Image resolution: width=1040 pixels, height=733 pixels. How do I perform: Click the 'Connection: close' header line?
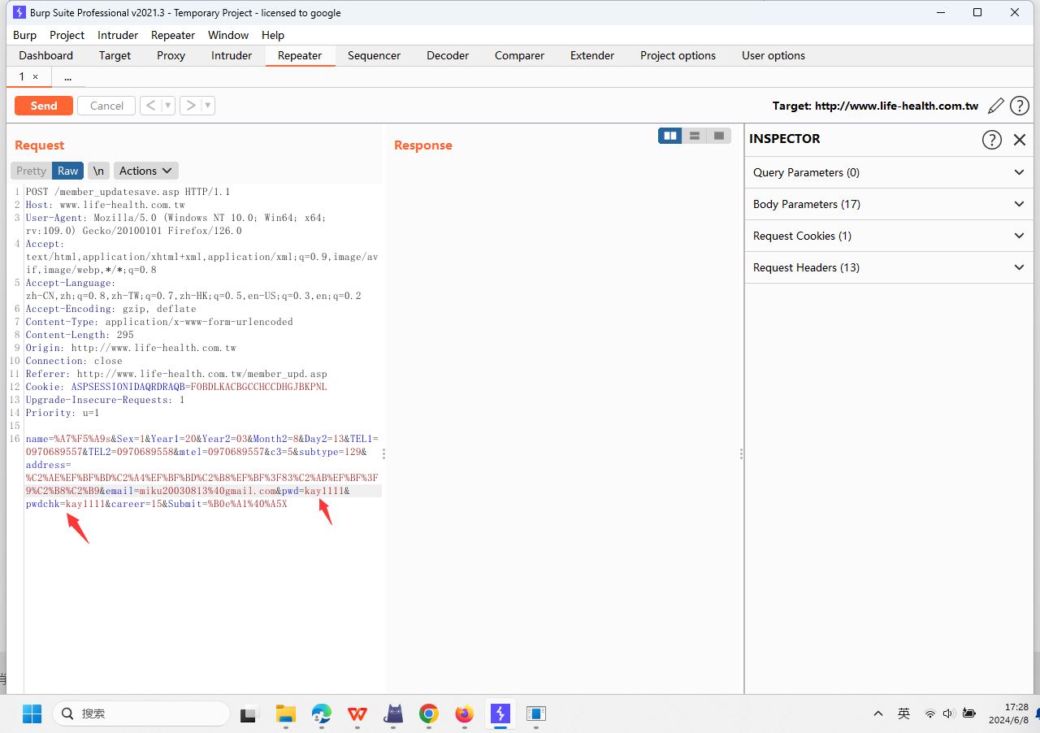74,361
